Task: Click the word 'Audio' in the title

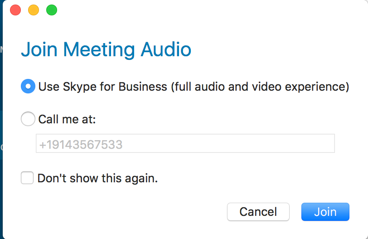Action: 165,49
